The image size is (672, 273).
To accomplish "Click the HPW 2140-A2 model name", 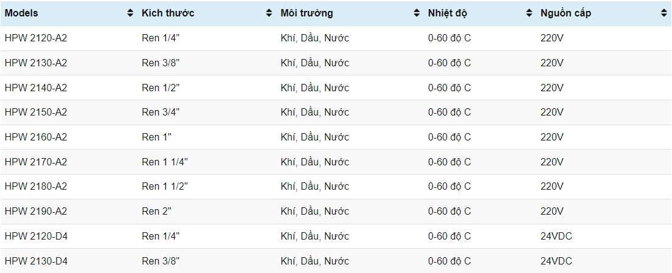I will pos(36,88).
